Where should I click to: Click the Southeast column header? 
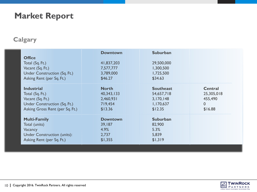coord(162,89)
